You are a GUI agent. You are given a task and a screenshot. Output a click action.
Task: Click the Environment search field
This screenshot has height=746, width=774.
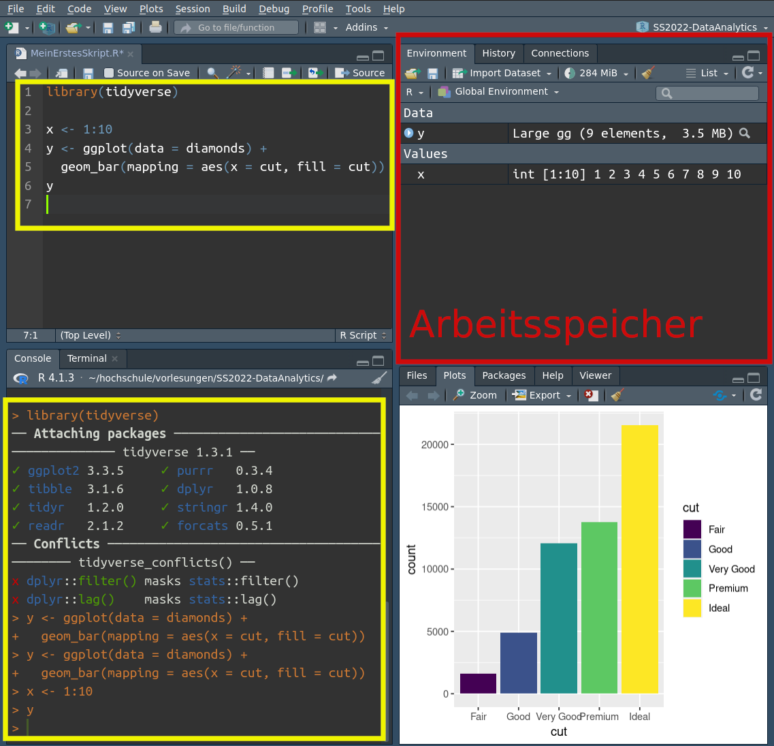[708, 93]
